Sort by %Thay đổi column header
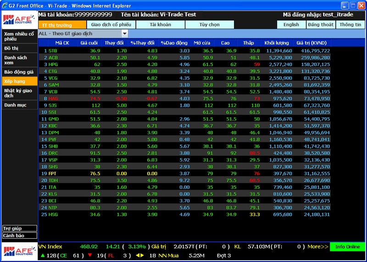This screenshot has width=367, height=262. click(x=143, y=43)
